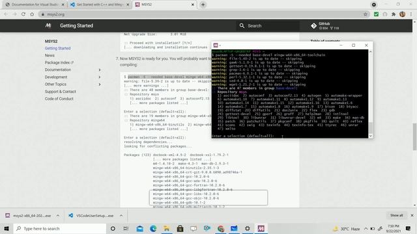Open Chrome from taskbar
The height and width of the screenshot is (234, 417).
[221, 228]
